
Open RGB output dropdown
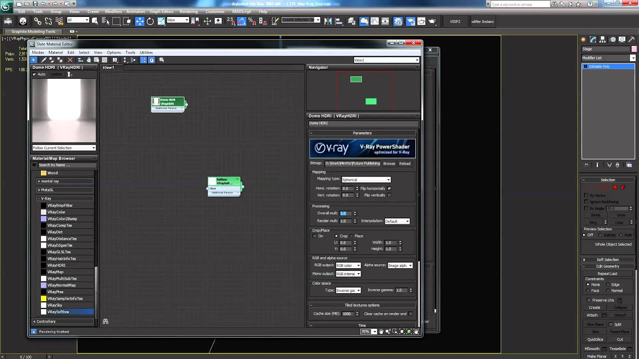click(348, 265)
